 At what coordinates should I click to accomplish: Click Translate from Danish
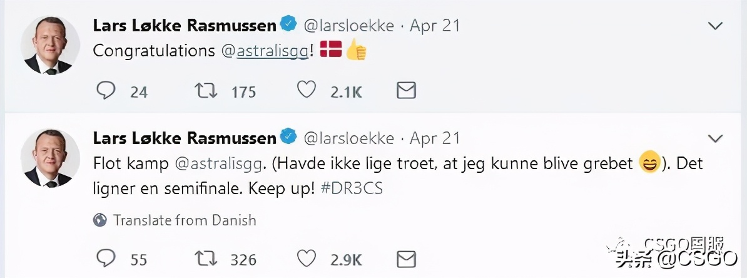(x=185, y=220)
